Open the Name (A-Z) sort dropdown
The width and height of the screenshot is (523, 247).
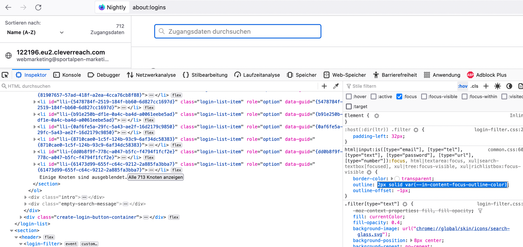(x=35, y=32)
